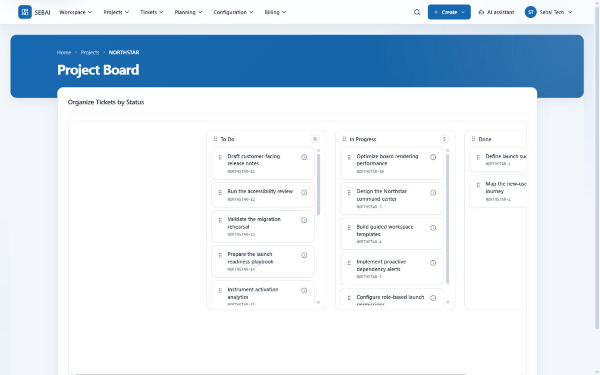Image resolution: width=600 pixels, height=375 pixels.
Task: Open info icon for Validate the migration rehearsal
Action: [x=304, y=220]
